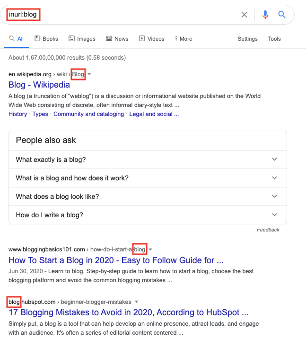Open the Books results tab
Image resolution: width=306 pixels, height=338 pixels.
(x=46, y=39)
